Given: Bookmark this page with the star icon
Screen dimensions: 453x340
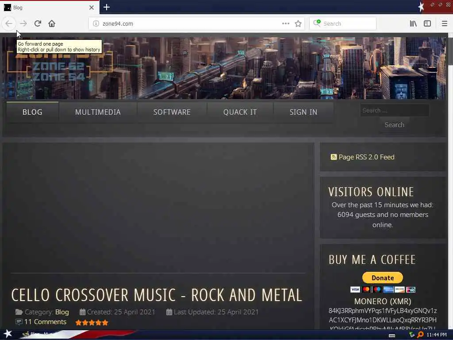Looking at the screenshot, I should click(x=298, y=23).
